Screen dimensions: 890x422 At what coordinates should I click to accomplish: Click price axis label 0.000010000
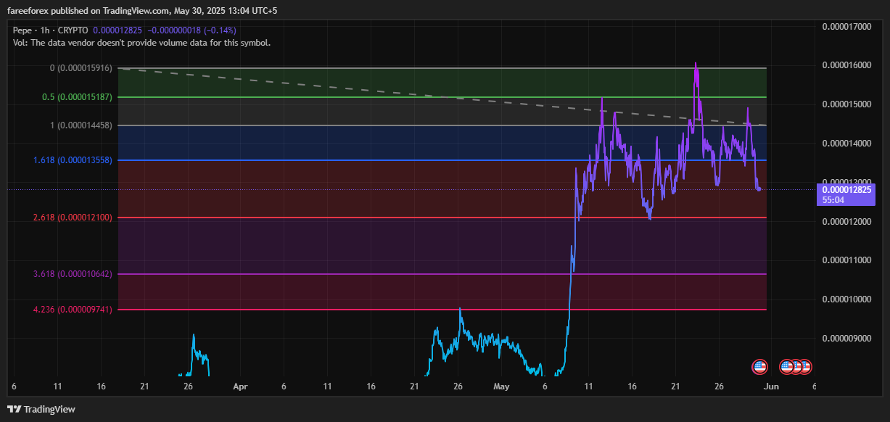(846, 299)
